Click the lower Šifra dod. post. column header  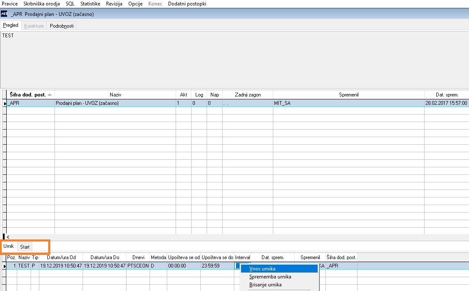point(341,257)
